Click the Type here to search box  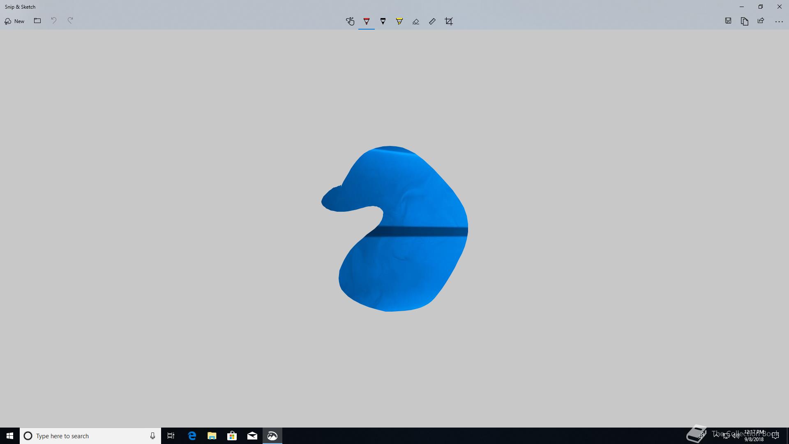pyautogui.click(x=90, y=436)
